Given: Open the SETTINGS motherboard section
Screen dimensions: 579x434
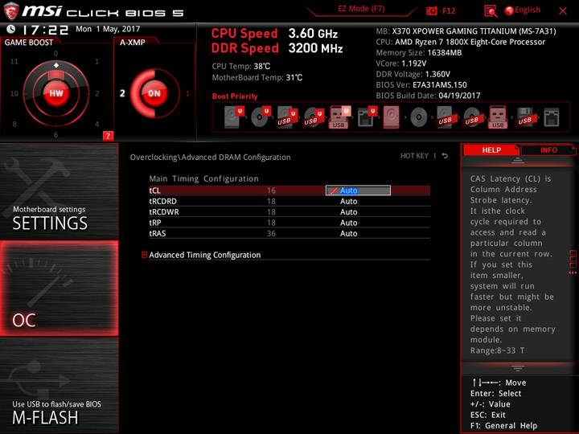Looking at the screenshot, I should [x=59, y=191].
